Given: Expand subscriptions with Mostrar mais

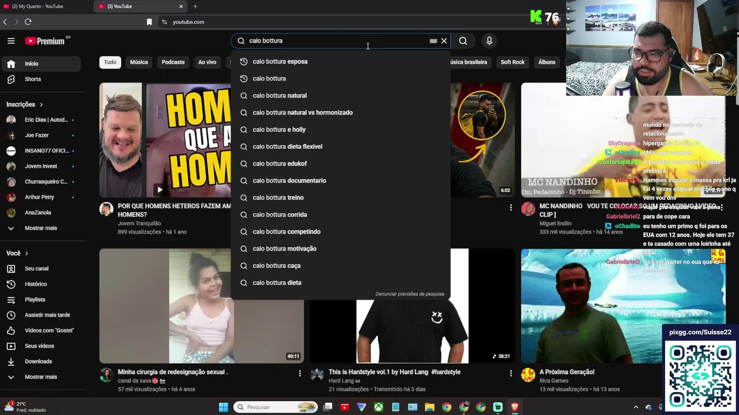Looking at the screenshot, I should 42,228.
